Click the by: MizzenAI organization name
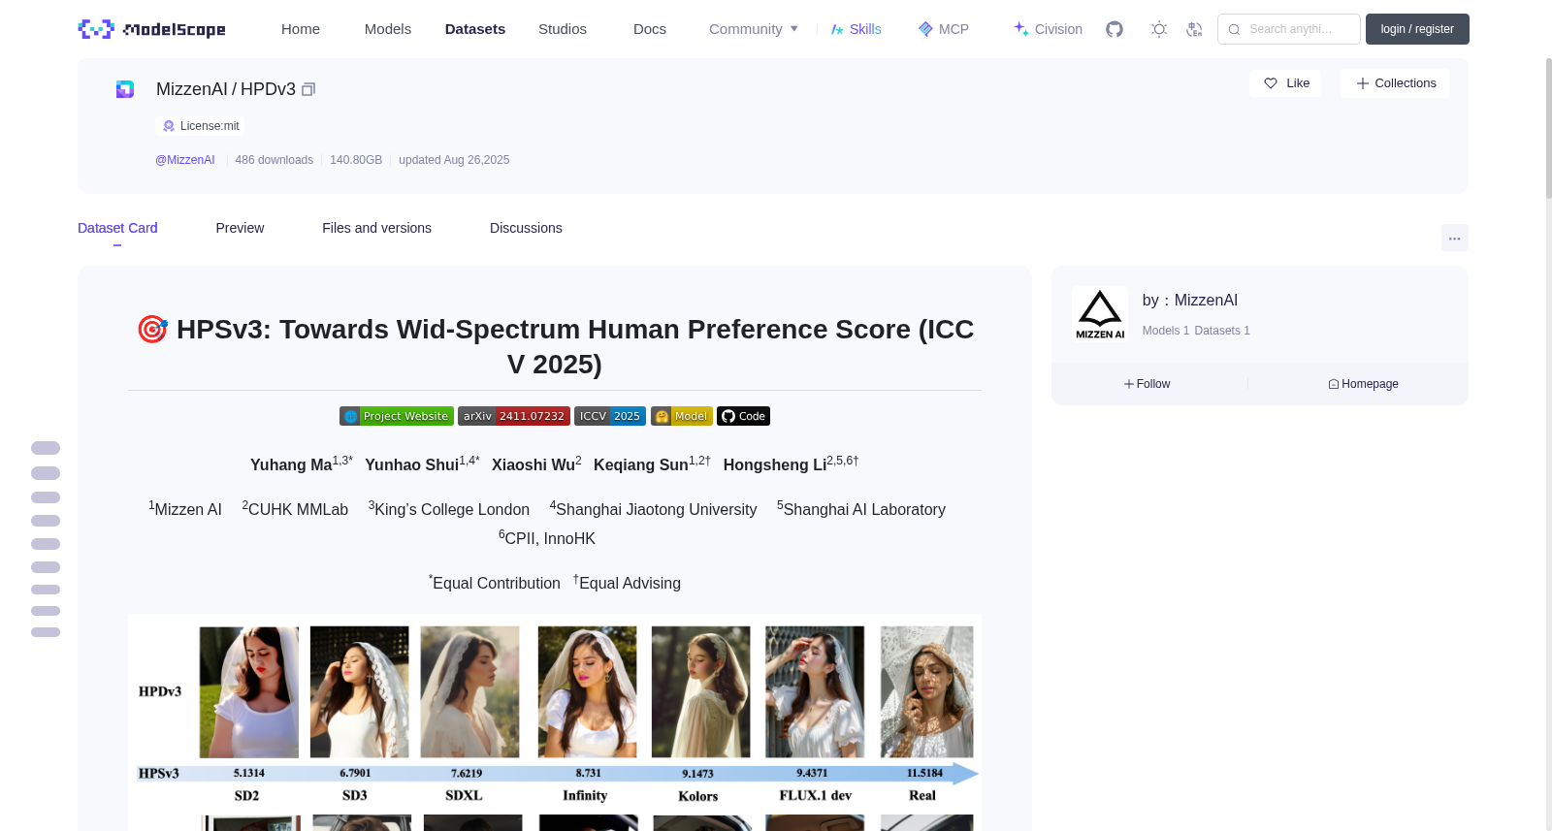 pos(1190,301)
